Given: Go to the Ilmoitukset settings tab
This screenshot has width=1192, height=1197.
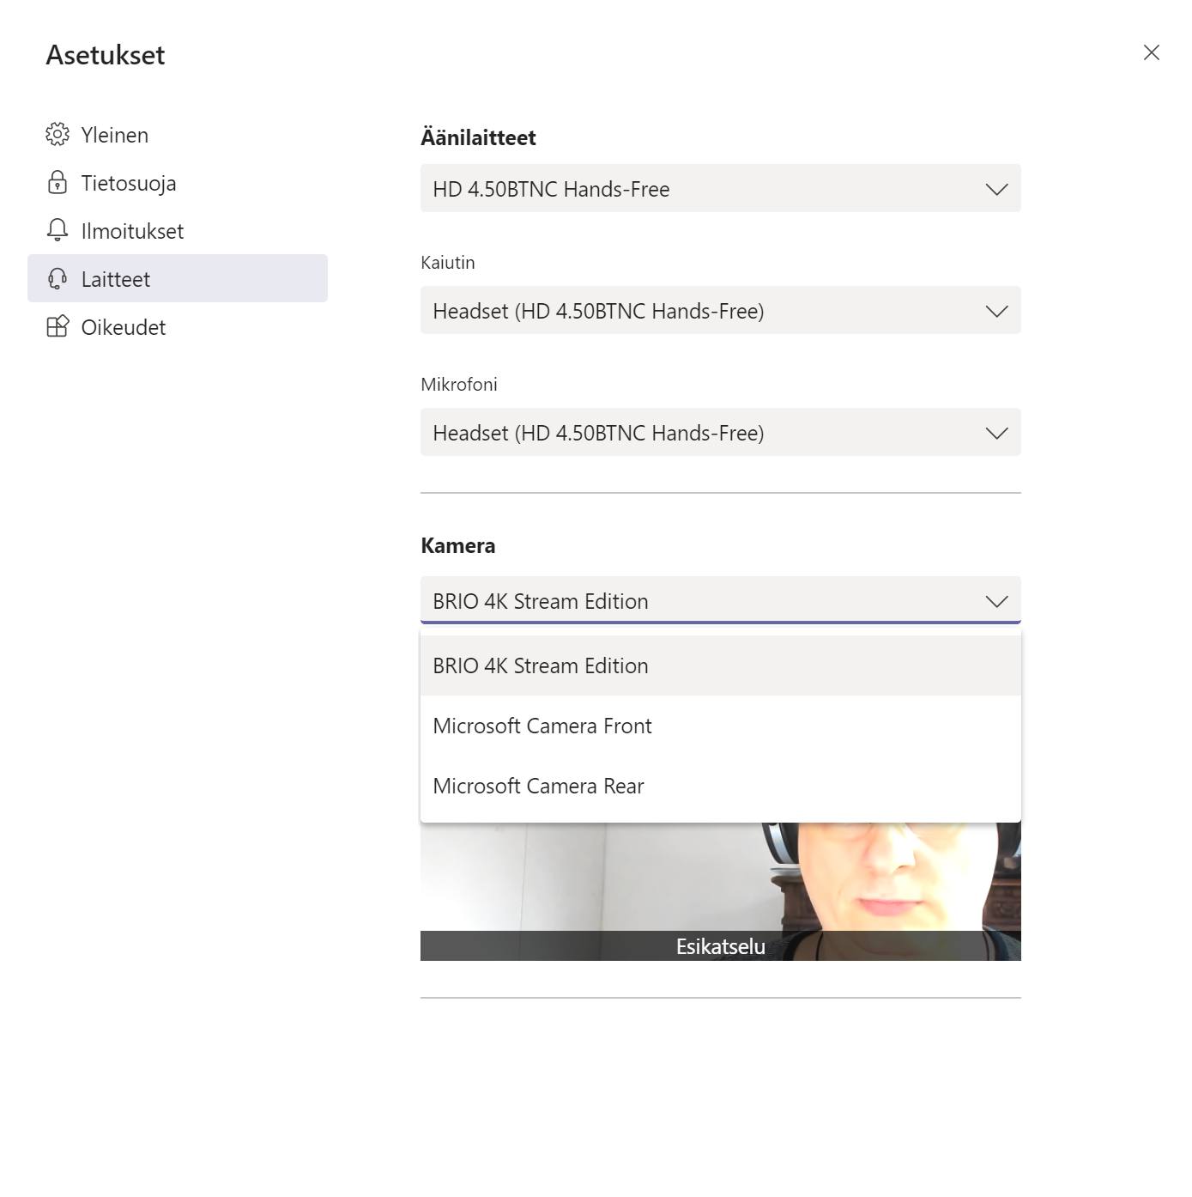Looking at the screenshot, I should [x=132, y=231].
